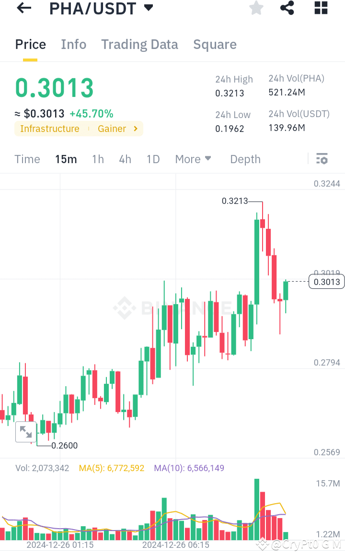Screen dimensions: 345x555
Task: Switch chart to 1h interval
Action: 98,159
